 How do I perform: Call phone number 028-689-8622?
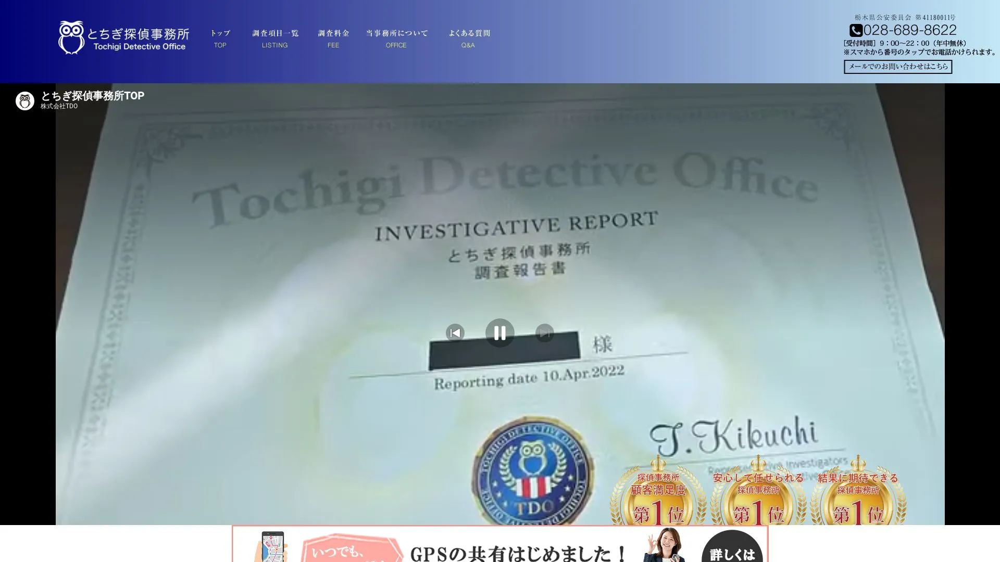(910, 30)
